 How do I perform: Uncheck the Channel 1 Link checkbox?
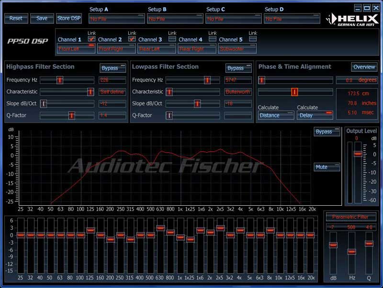(x=91, y=39)
